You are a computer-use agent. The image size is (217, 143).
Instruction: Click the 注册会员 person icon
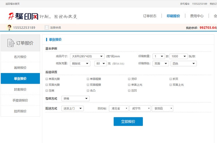point(47,27)
